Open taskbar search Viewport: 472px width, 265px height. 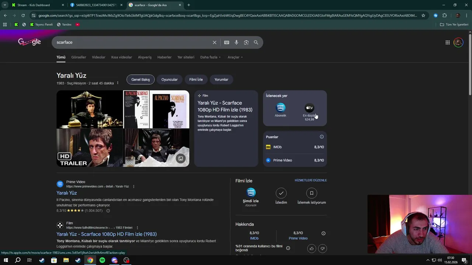[18, 260]
